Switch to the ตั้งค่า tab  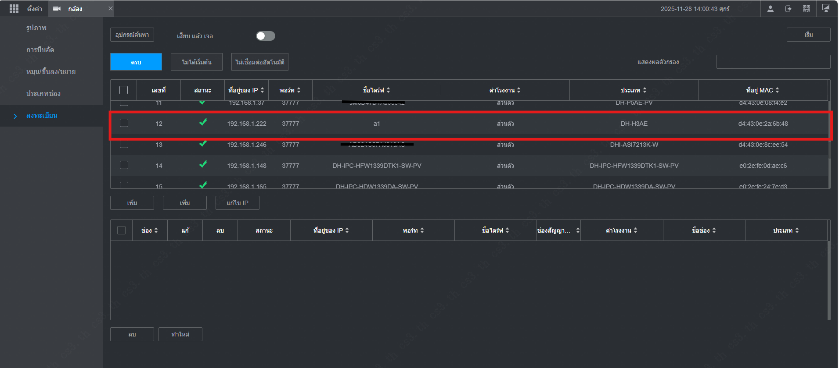coord(35,9)
